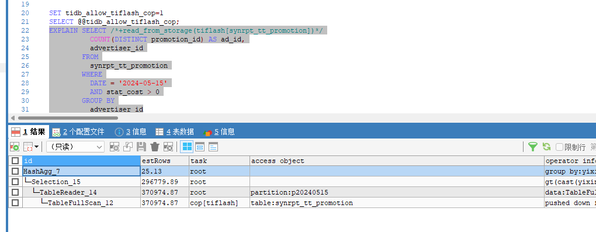The height and width of the screenshot is (232, 596).
Task: Click the green refresh icon
Action: [x=546, y=147]
